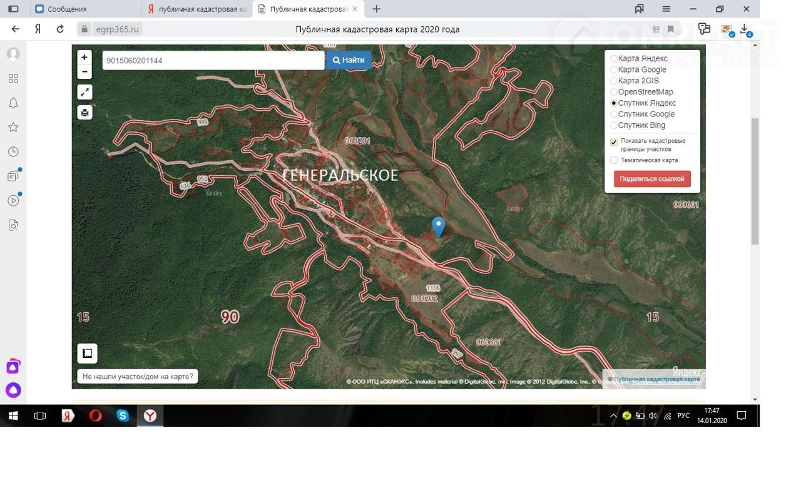This screenshot has width=801, height=480.
Task: Zoom out the map with minus button
Action: click(84, 72)
